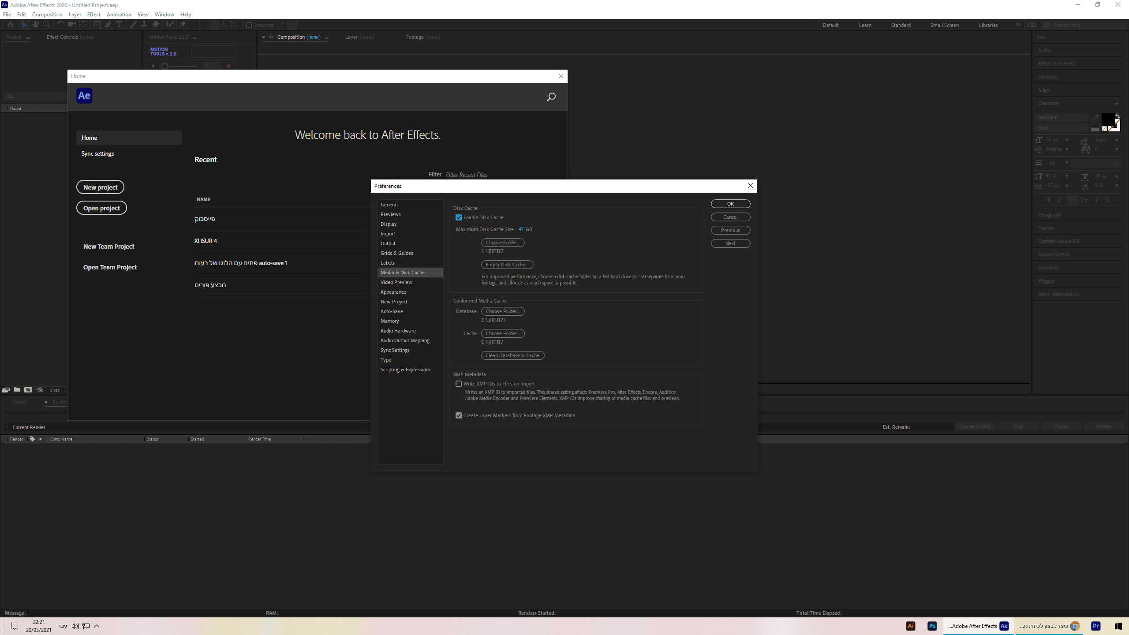Click the Clean Database & Cache button

(x=512, y=355)
